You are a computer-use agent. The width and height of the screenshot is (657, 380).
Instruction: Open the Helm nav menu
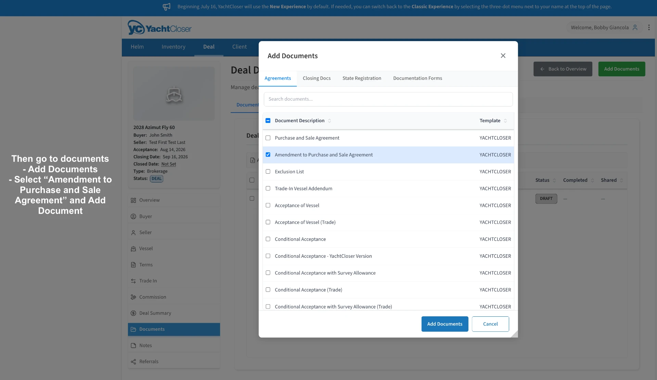137,47
